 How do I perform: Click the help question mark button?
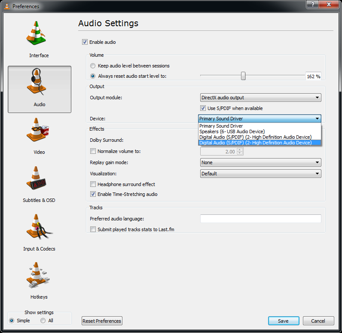(312, 4)
